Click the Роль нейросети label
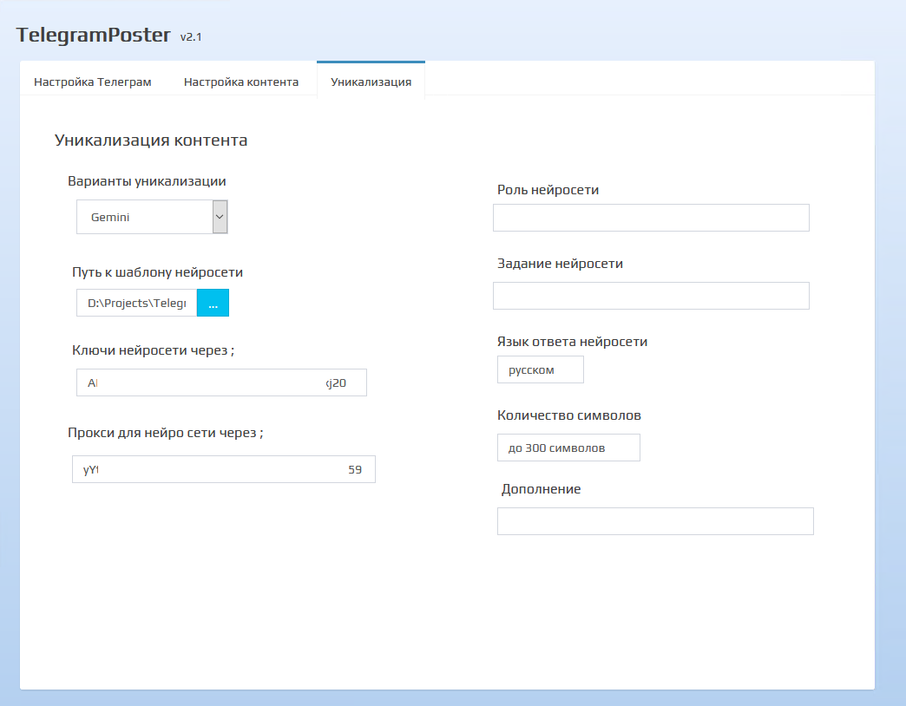Image resolution: width=906 pixels, height=706 pixels. [x=548, y=190]
